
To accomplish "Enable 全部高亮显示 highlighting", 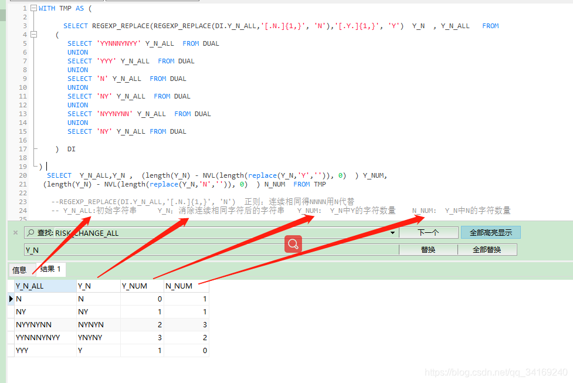I will pos(491,232).
